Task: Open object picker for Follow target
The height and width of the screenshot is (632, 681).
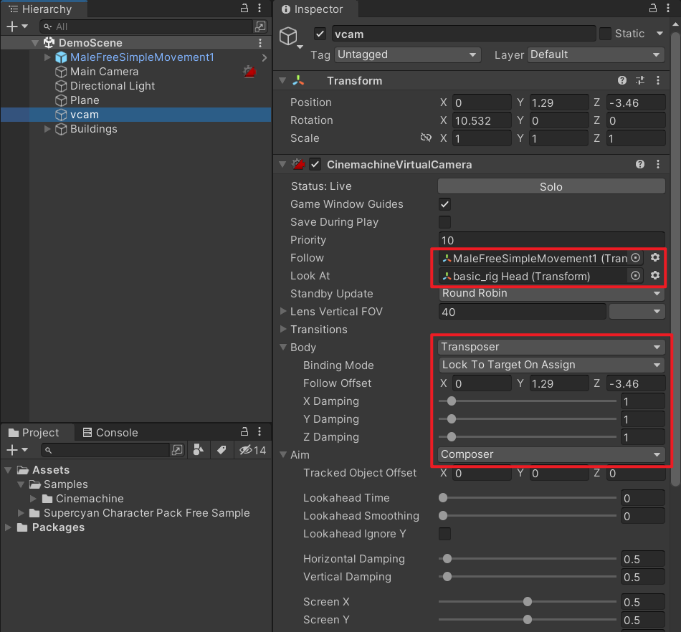Action: point(635,258)
